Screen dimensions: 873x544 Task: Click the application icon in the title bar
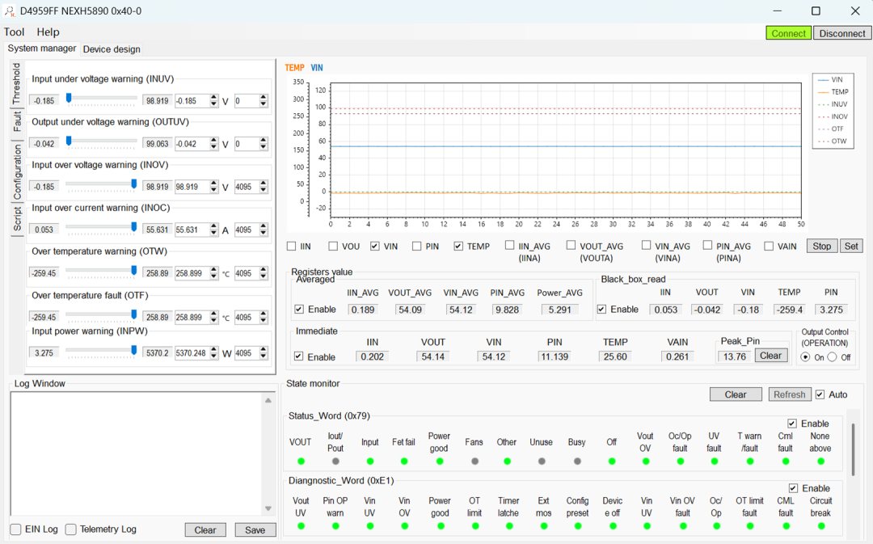click(x=9, y=11)
